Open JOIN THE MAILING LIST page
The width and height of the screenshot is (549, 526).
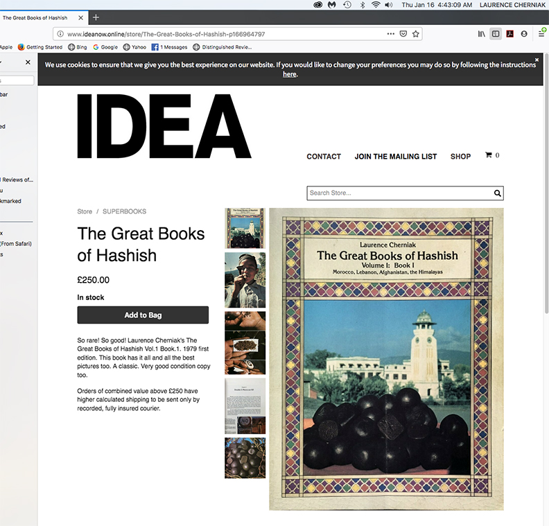tap(396, 157)
